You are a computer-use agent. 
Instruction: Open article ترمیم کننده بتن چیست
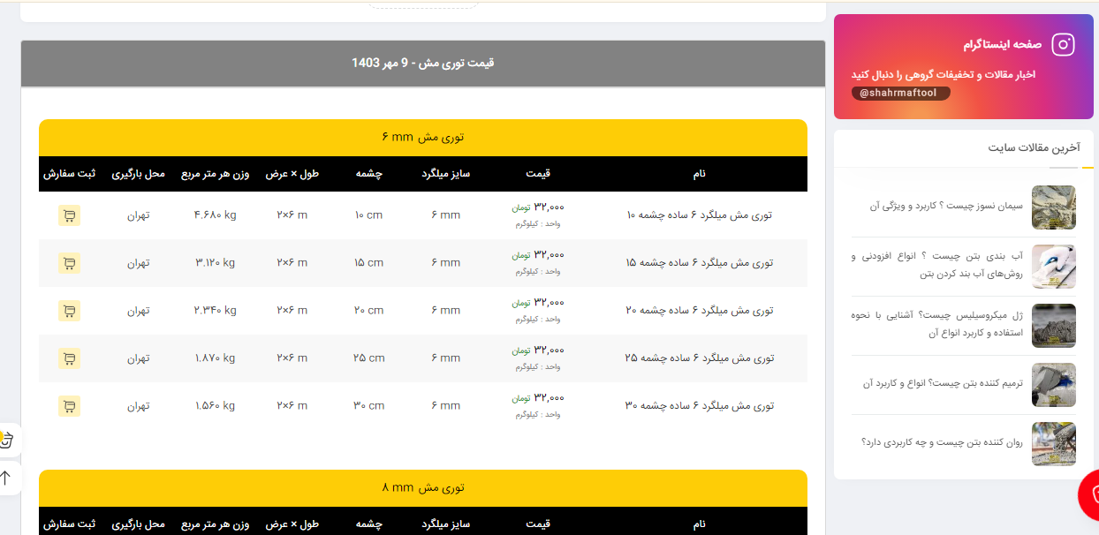[942, 383]
